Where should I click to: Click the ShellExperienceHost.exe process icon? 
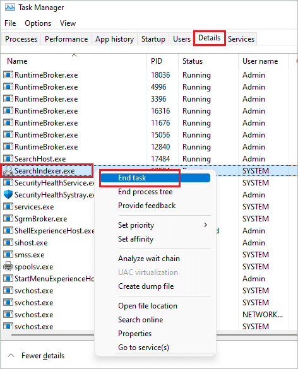coord(8,231)
